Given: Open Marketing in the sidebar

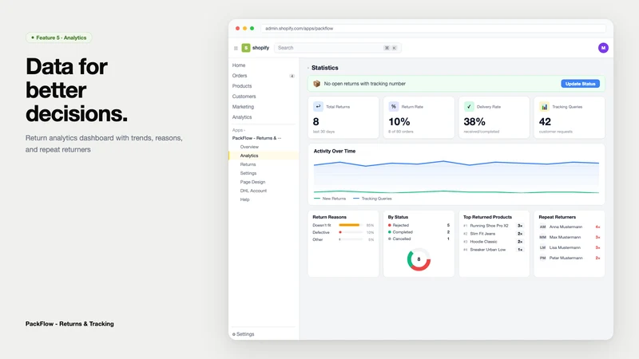Looking at the screenshot, I should pos(243,107).
